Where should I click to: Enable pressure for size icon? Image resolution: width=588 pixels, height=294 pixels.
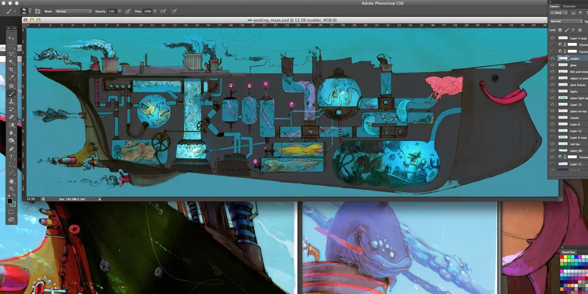[174, 11]
